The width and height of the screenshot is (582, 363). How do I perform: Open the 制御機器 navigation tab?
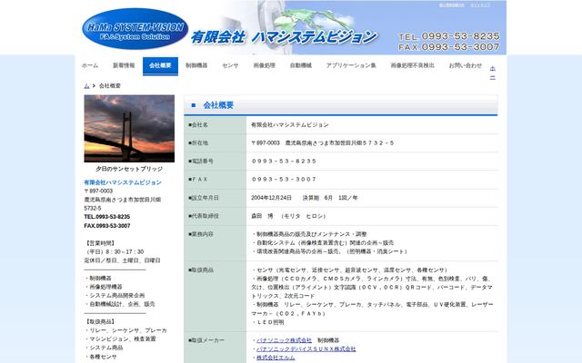tap(196, 65)
